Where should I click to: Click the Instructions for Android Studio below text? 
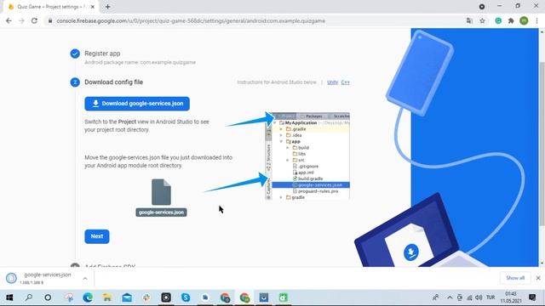point(277,82)
